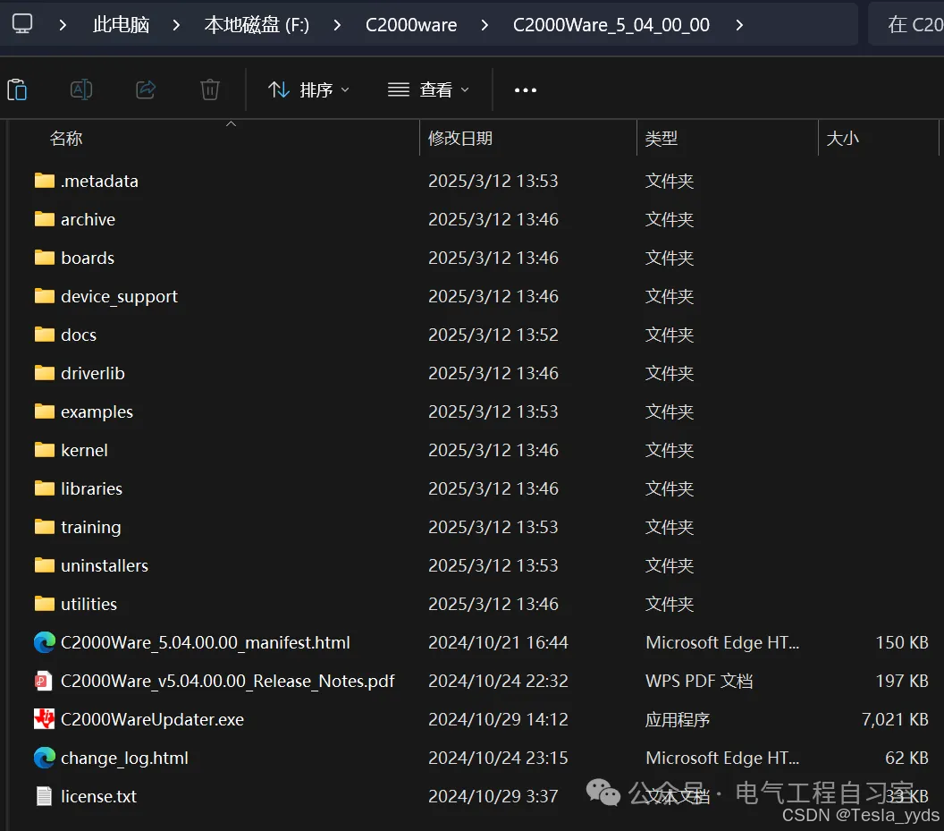
Task: Click the WPS PDF 文档 type cell
Action: pos(699,681)
